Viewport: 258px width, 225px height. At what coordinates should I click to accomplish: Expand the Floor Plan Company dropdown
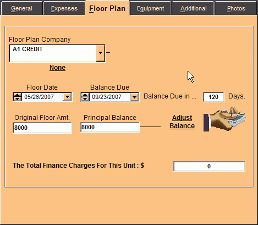pyautogui.click(x=100, y=53)
